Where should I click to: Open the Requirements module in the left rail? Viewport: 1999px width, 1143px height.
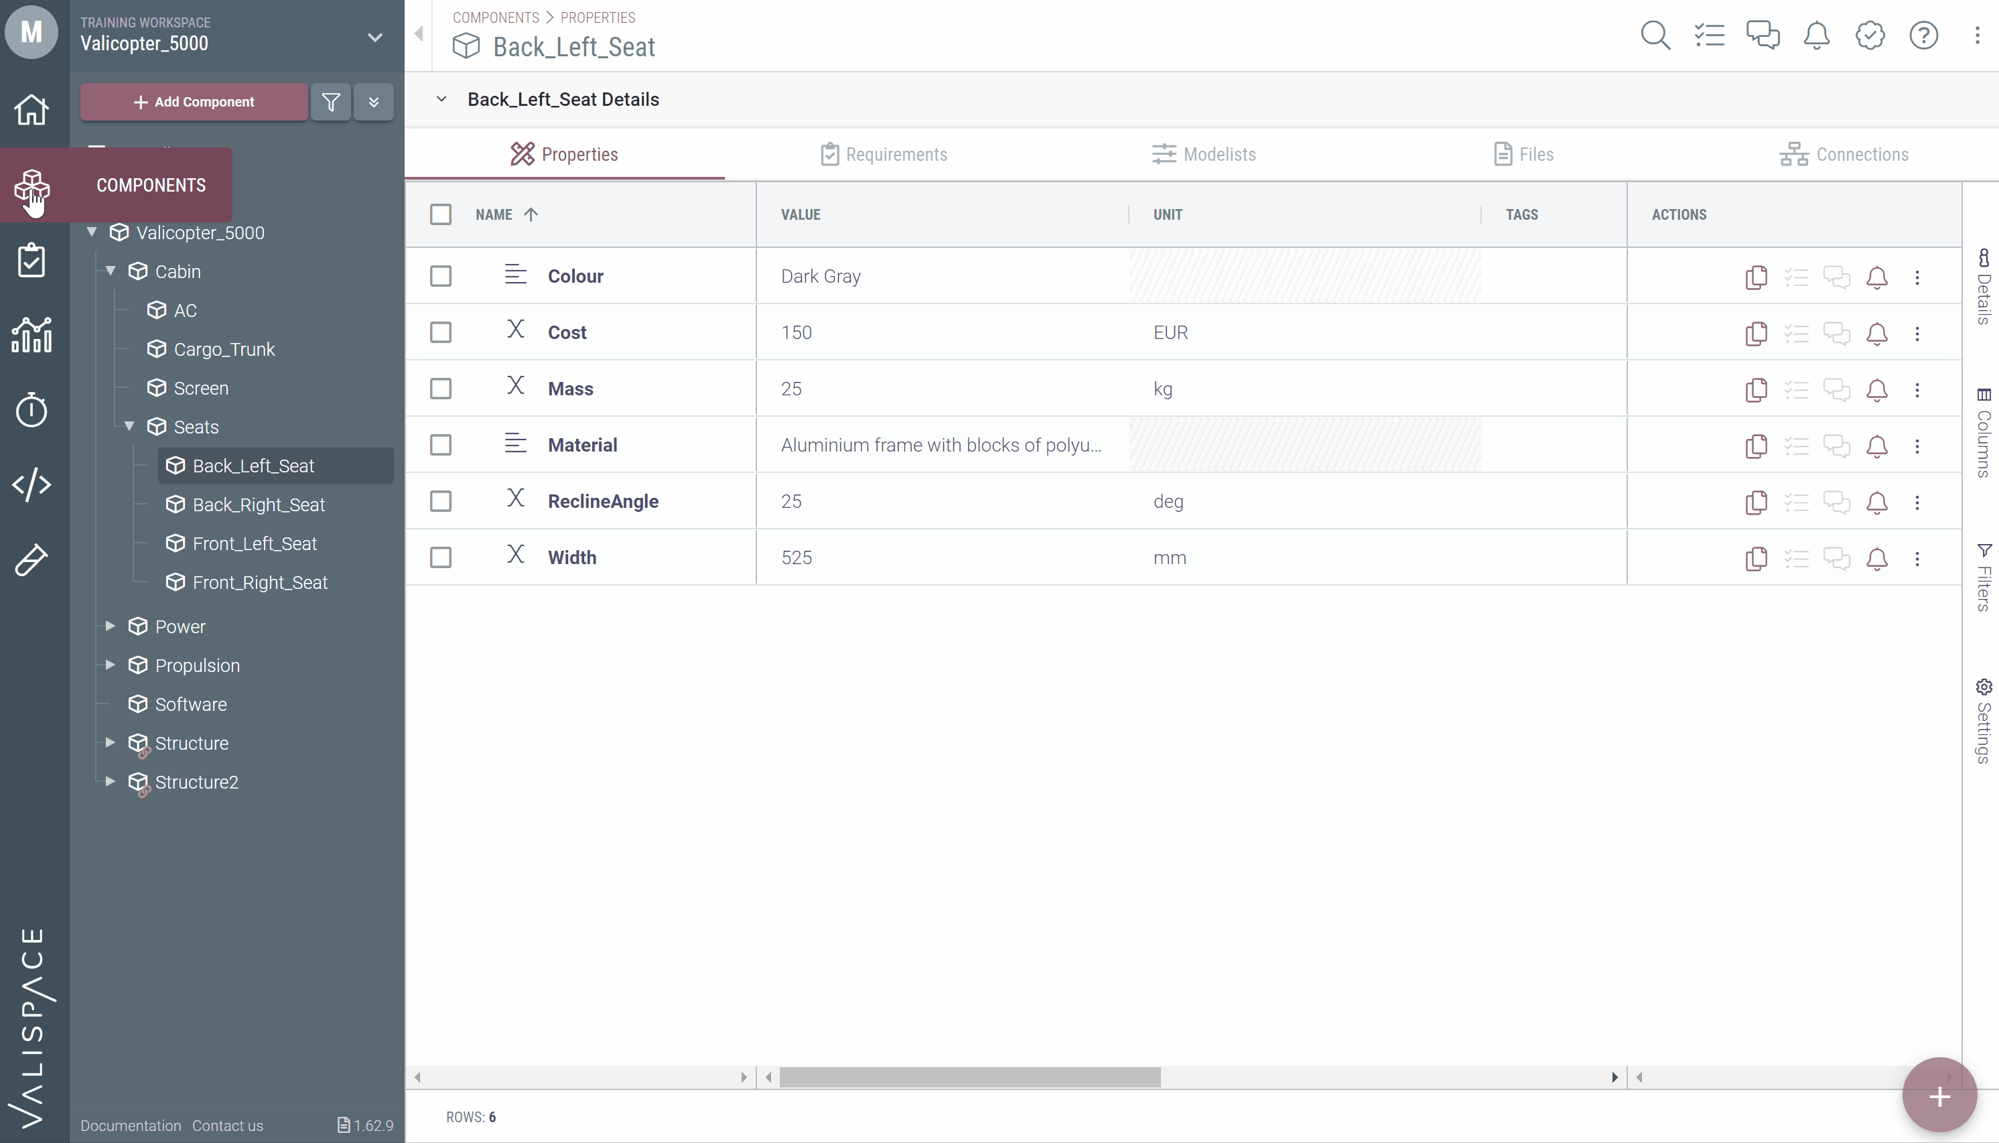[x=31, y=260]
